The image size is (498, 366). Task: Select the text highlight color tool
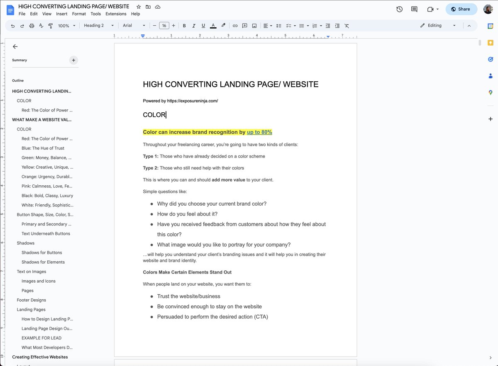223,25
